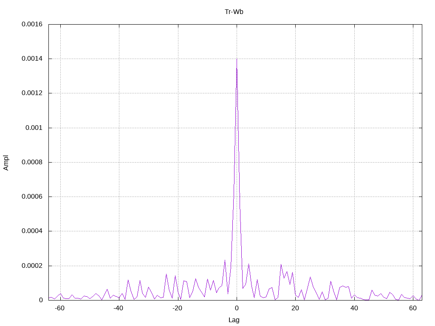Click the plot title Tr-Wb
Viewport: 435px width, 326px height.
click(x=234, y=11)
